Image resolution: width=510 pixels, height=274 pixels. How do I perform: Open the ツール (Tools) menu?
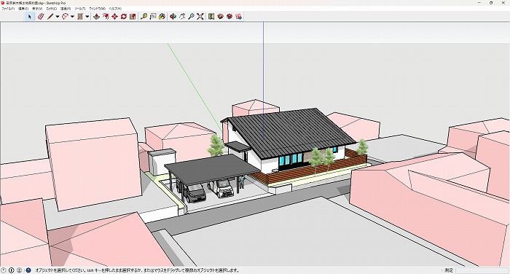pyautogui.click(x=80, y=9)
